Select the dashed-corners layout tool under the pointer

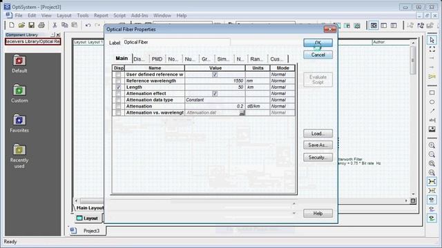click(x=432, y=49)
